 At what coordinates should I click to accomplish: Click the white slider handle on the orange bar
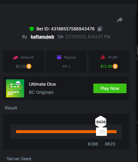[101, 132]
